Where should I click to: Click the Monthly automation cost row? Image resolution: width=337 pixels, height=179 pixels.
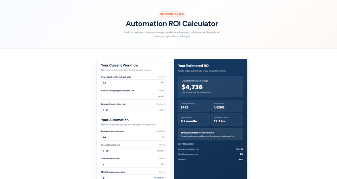coord(210,154)
